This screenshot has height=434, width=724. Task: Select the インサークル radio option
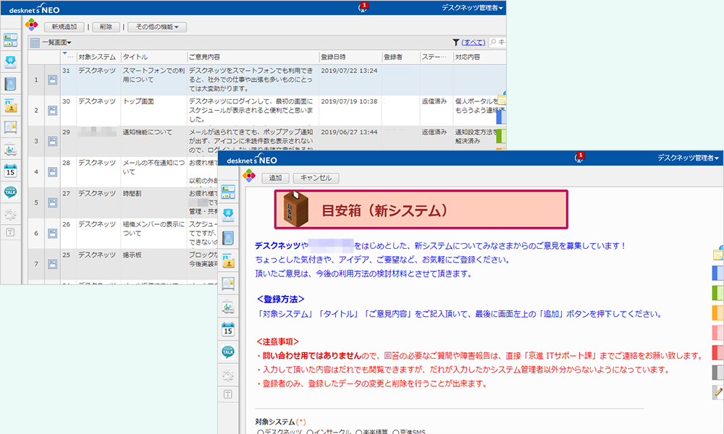(309, 432)
